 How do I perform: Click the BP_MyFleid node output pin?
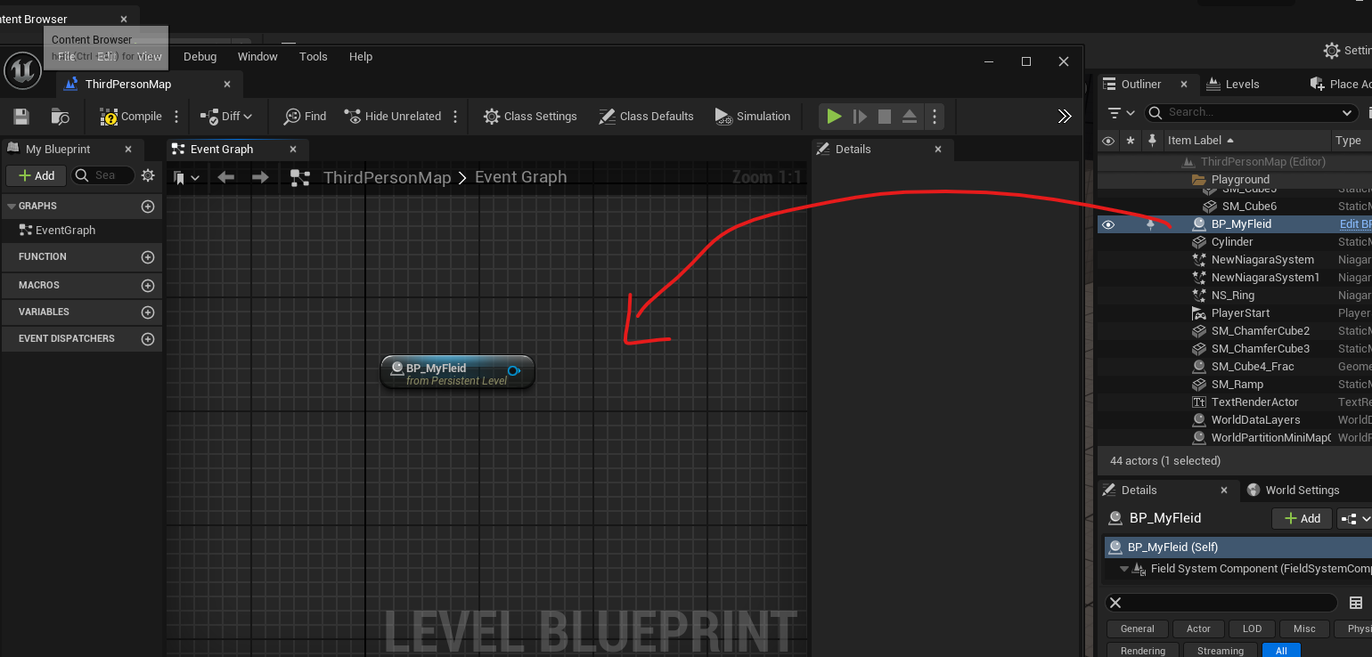pos(514,370)
